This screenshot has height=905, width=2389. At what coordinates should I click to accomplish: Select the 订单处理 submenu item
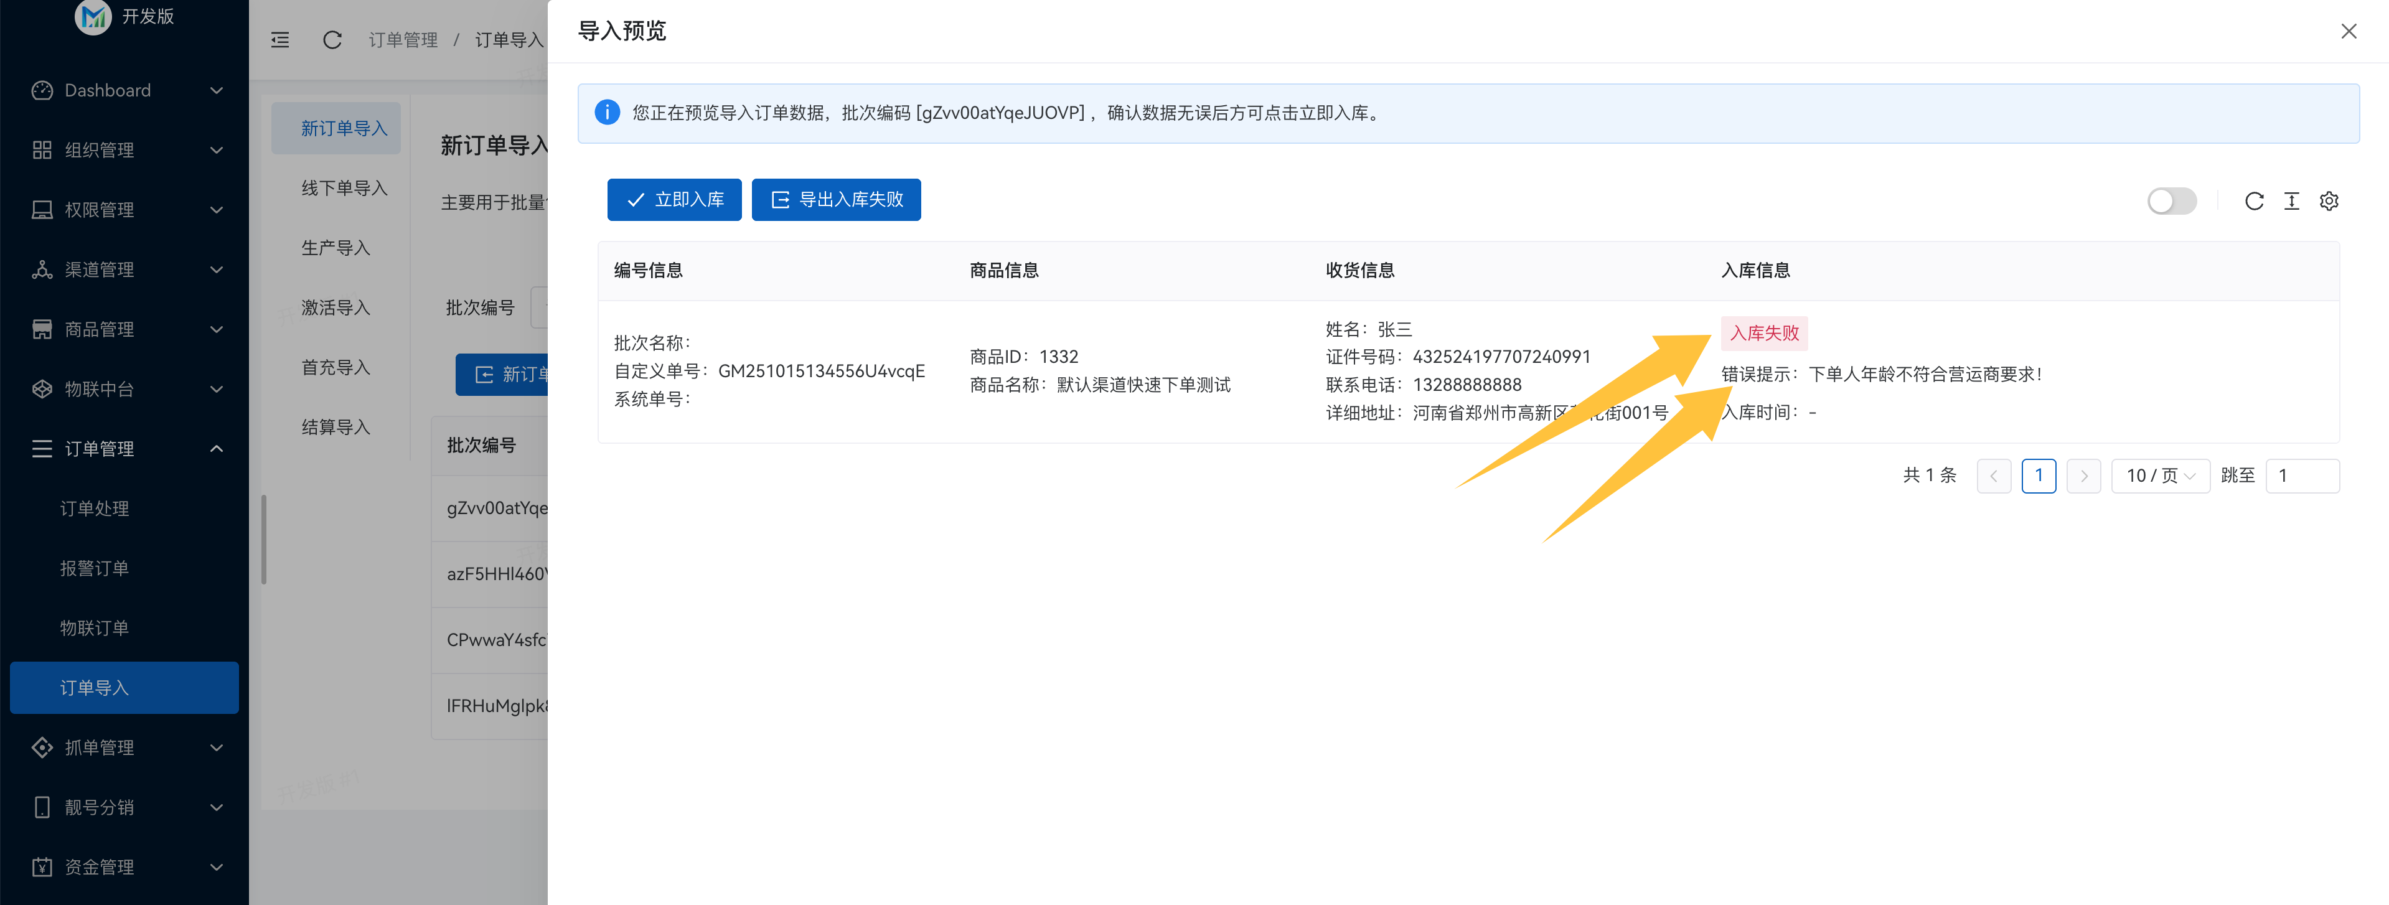click(95, 508)
